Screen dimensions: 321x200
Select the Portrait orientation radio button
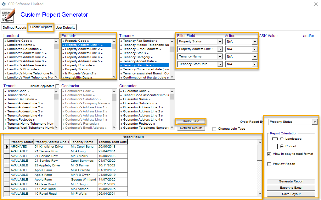click(282, 146)
